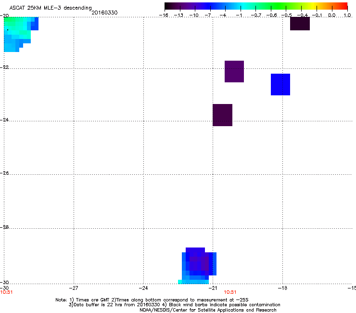Click the bright blue square data block near longitude -18
The height and width of the screenshot is (313, 356).
(x=280, y=84)
